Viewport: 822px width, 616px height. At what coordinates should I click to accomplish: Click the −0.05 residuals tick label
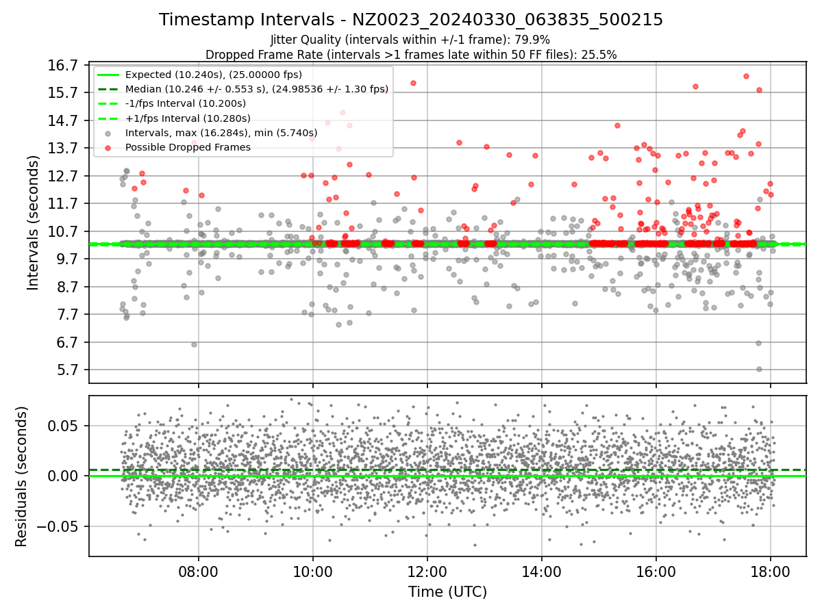pyautogui.click(x=59, y=526)
